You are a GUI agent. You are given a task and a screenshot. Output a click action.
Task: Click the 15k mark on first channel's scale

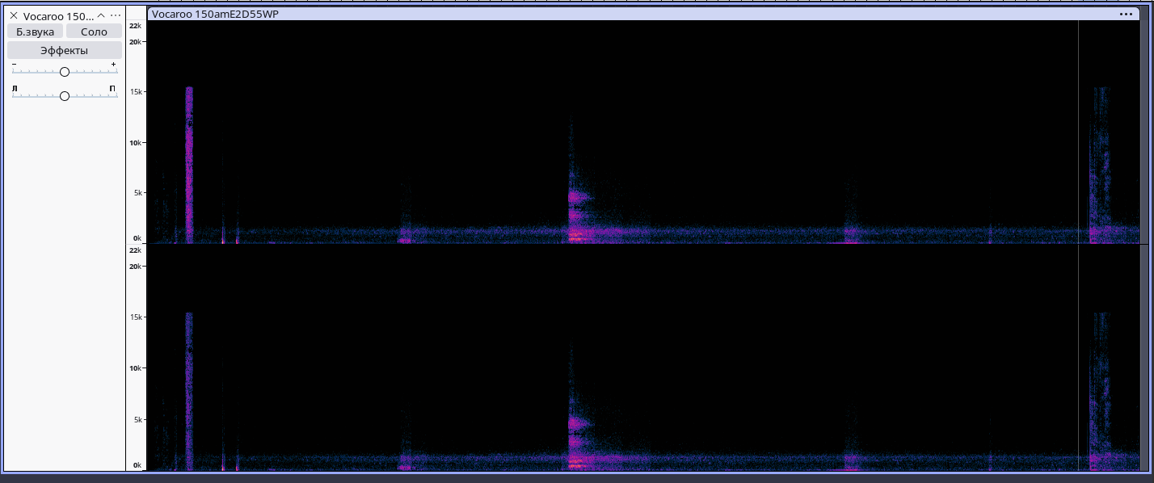click(x=137, y=92)
